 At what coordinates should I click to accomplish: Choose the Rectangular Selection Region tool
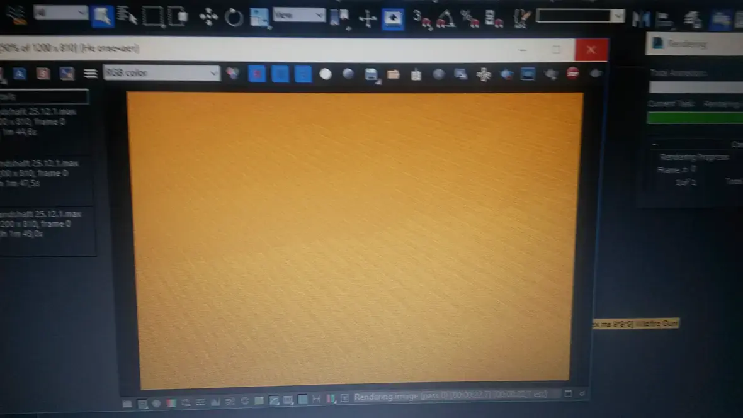[153, 17]
